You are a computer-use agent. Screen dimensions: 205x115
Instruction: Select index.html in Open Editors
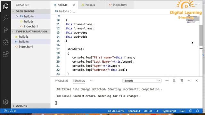click(31, 27)
